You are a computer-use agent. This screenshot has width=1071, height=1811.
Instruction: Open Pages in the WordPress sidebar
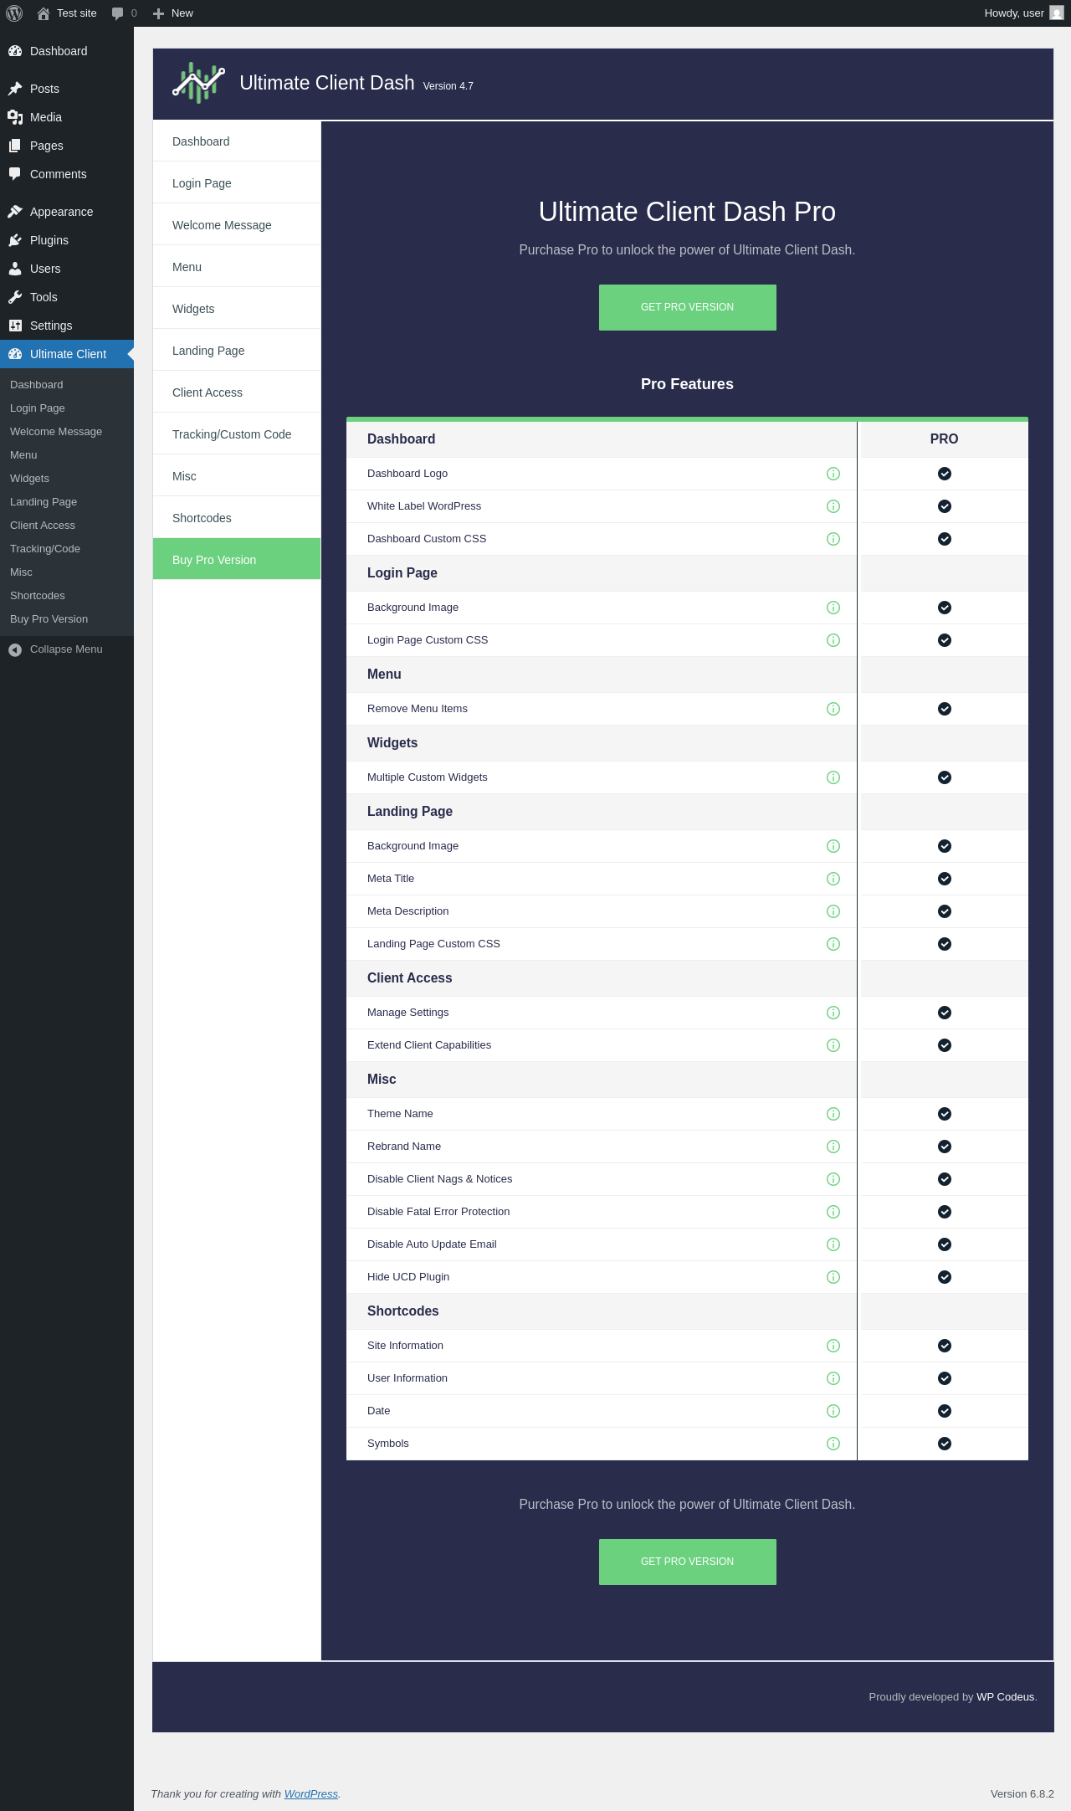(x=67, y=146)
